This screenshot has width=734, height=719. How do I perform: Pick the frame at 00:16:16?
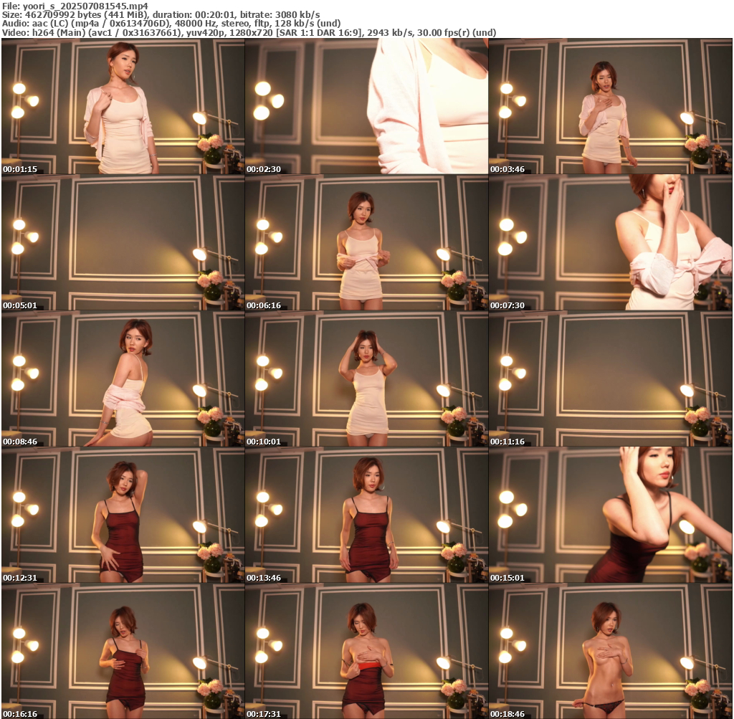[123, 651]
